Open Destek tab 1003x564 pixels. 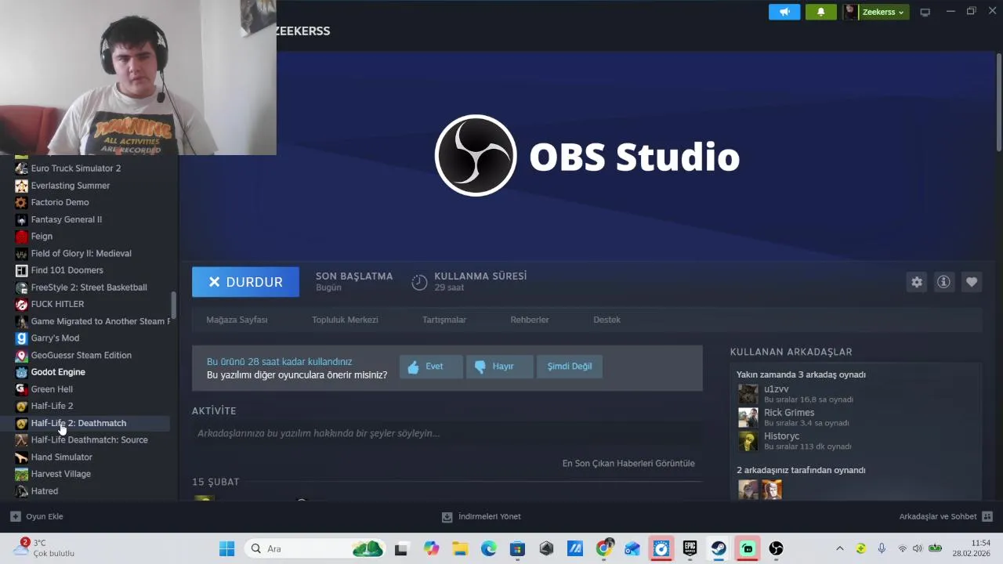(607, 320)
